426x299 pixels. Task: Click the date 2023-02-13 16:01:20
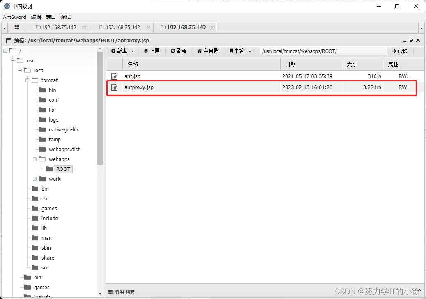(x=307, y=87)
